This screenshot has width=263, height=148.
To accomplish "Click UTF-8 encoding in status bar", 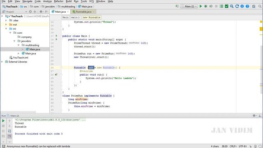I will coord(243,146).
